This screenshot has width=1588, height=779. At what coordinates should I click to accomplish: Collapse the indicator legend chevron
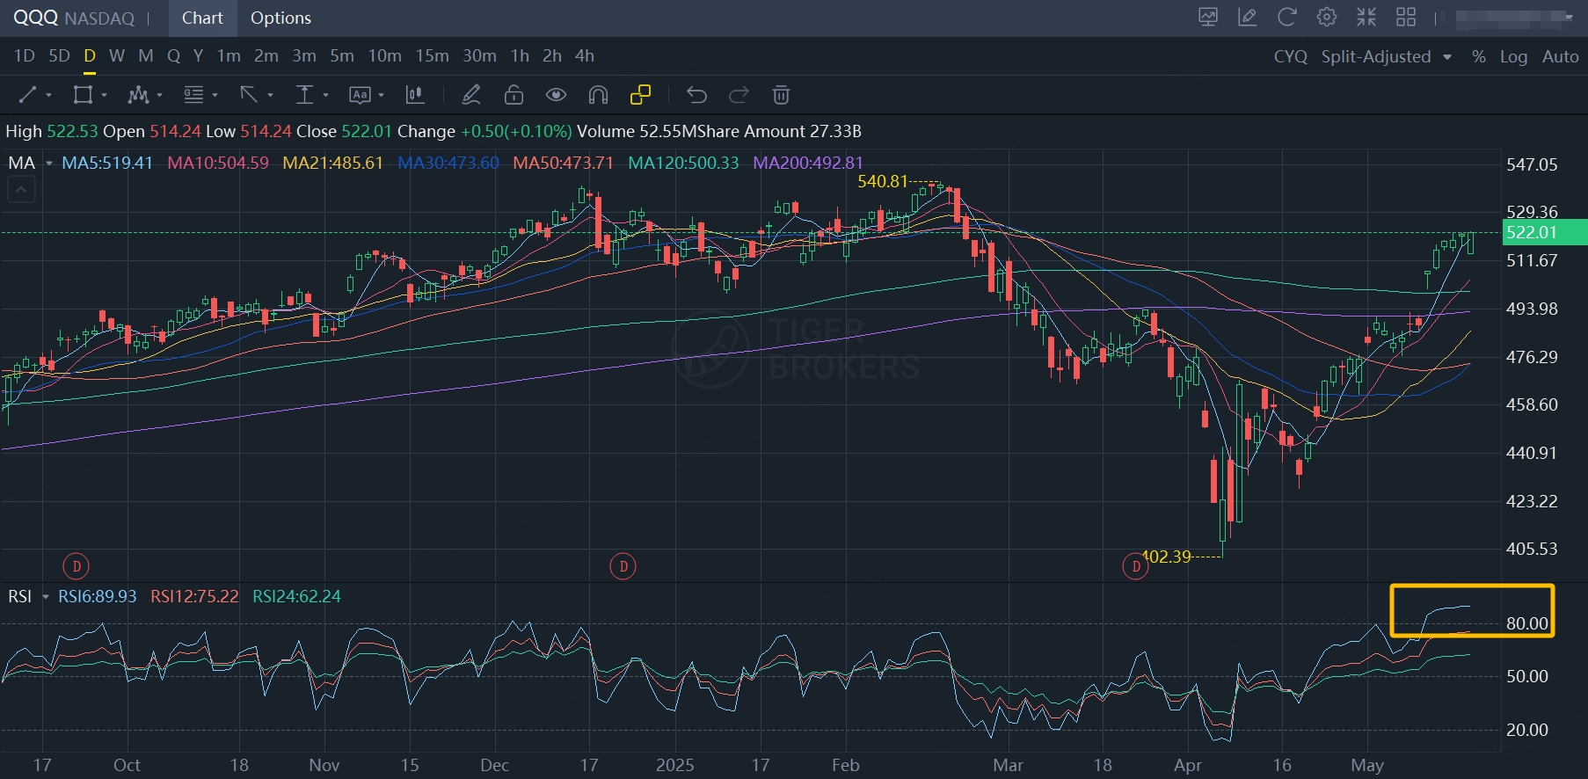pyautogui.click(x=22, y=189)
